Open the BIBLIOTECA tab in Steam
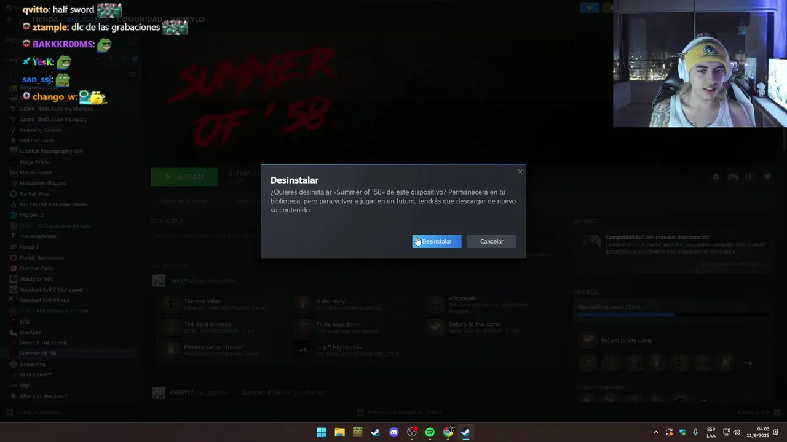Image resolution: width=787 pixels, height=442 pixels. point(87,20)
